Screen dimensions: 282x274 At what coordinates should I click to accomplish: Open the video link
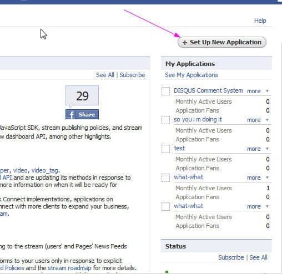[20, 170]
